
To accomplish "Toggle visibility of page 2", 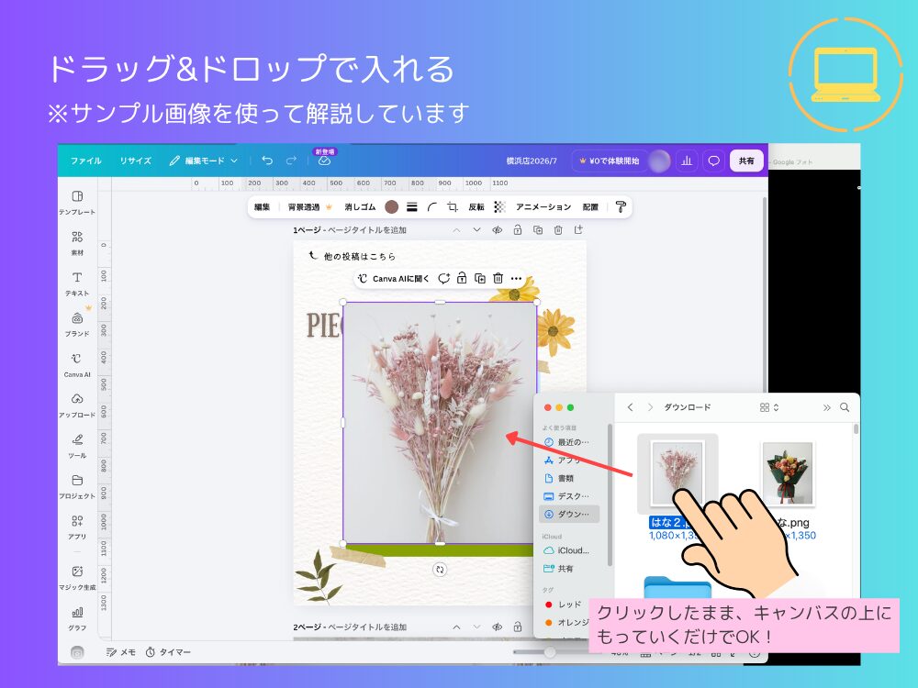I will click(497, 627).
